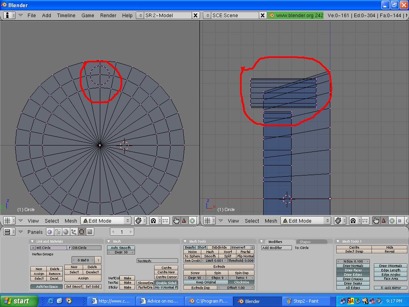Screen dimensions: 409x307
Task: Click the Scene context image icon
Action: (x=89, y=232)
